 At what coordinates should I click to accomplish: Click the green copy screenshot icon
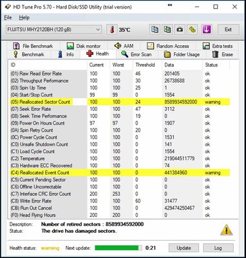167,30
